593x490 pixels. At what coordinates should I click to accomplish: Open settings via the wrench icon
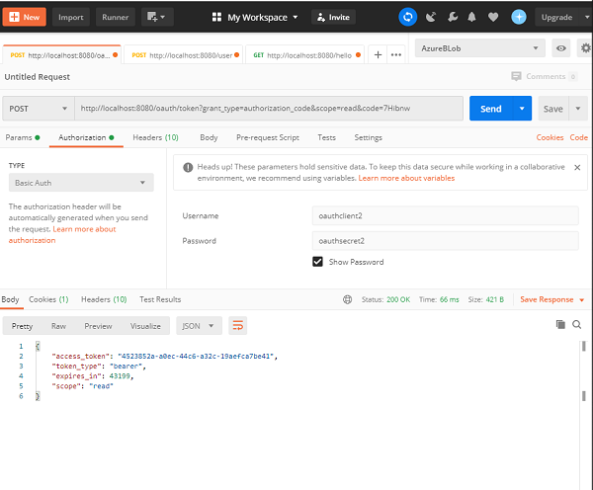454,17
